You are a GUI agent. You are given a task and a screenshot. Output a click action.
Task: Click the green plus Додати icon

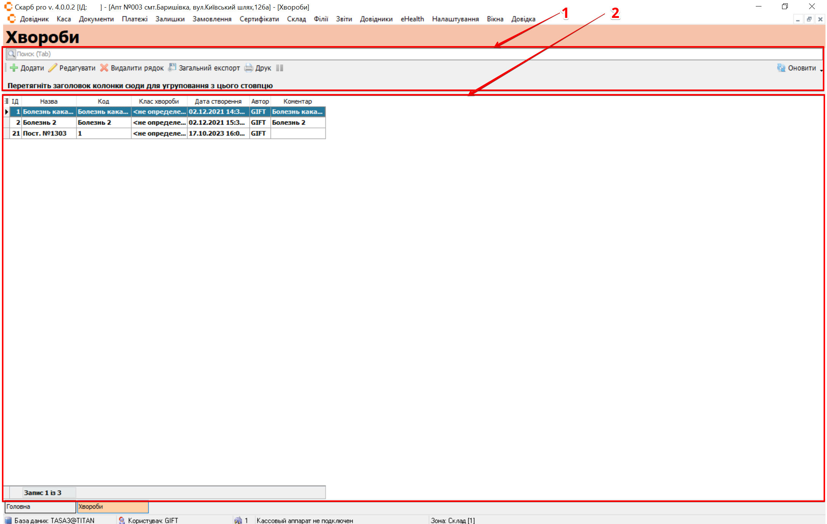click(14, 68)
